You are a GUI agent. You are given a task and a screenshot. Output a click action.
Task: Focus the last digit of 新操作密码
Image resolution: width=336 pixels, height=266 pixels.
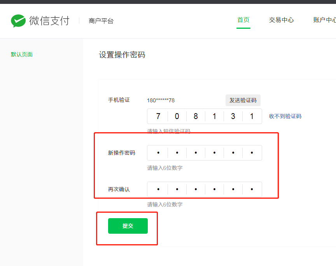point(252,153)
